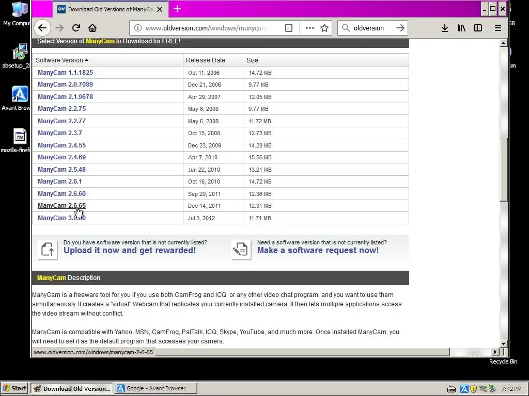Click the forward navigation arrow
The image size is (529, 396).
(x=59, y=28)
